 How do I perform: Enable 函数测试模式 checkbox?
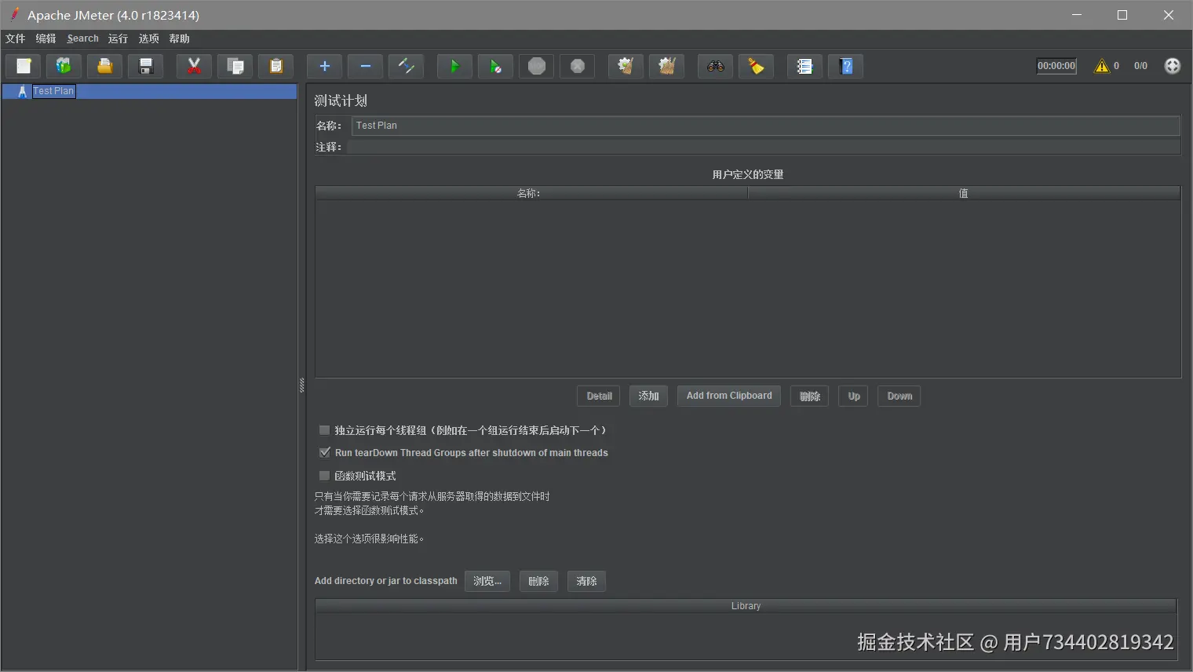tap(324, 476)
